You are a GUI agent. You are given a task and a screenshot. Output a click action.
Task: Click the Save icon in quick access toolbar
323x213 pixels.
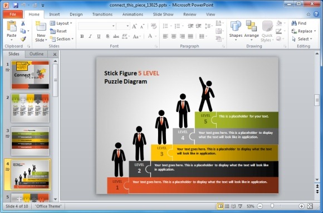16,5
